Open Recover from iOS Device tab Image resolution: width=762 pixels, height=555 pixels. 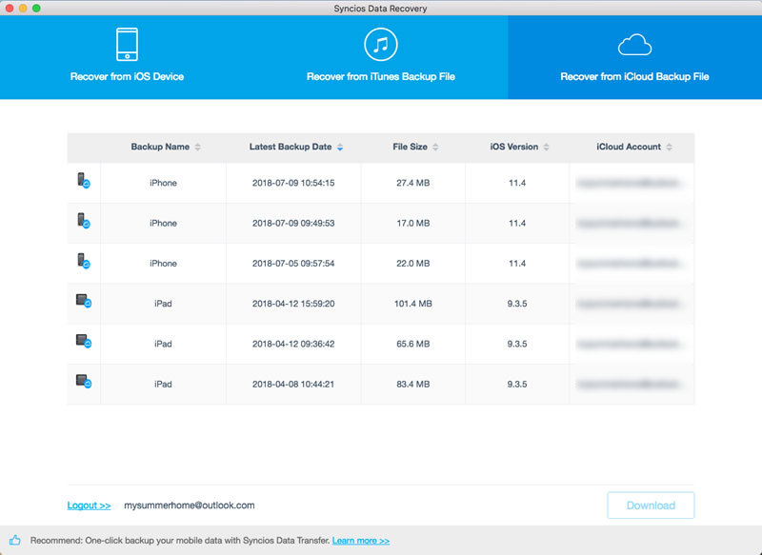[x=127, y=57]
